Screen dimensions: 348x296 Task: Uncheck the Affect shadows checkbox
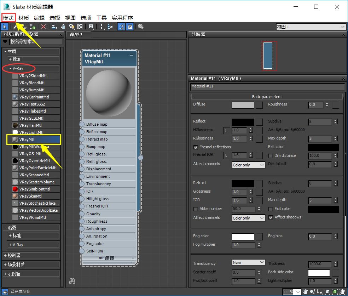click(x=270, y=217)
